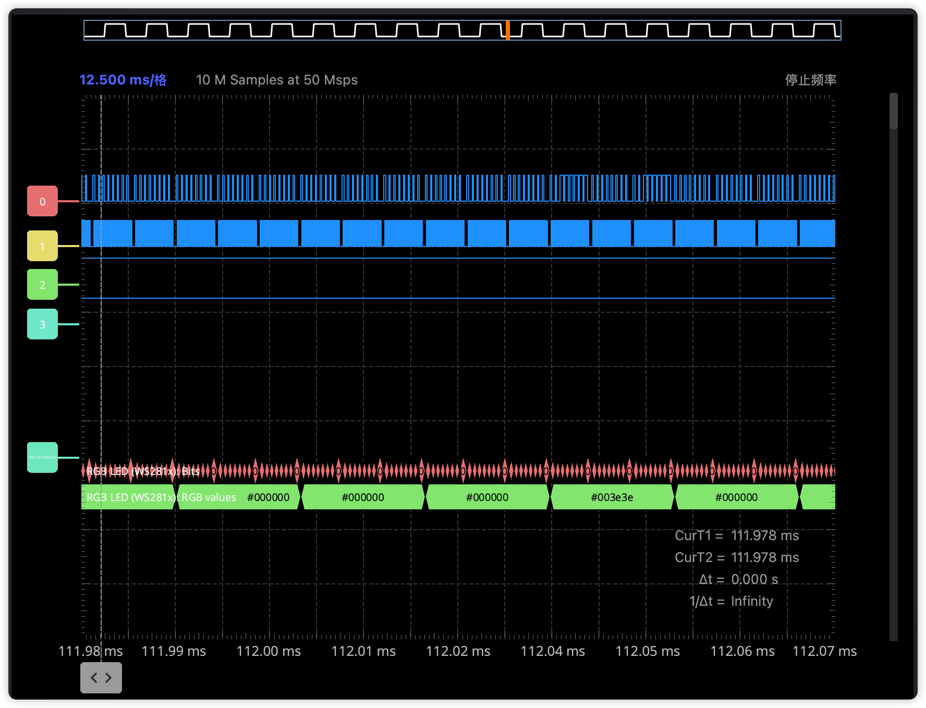Select the teal channel 3 label

[42, 324]
